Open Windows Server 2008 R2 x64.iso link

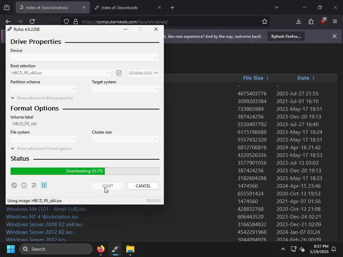(x=44, y=225)
